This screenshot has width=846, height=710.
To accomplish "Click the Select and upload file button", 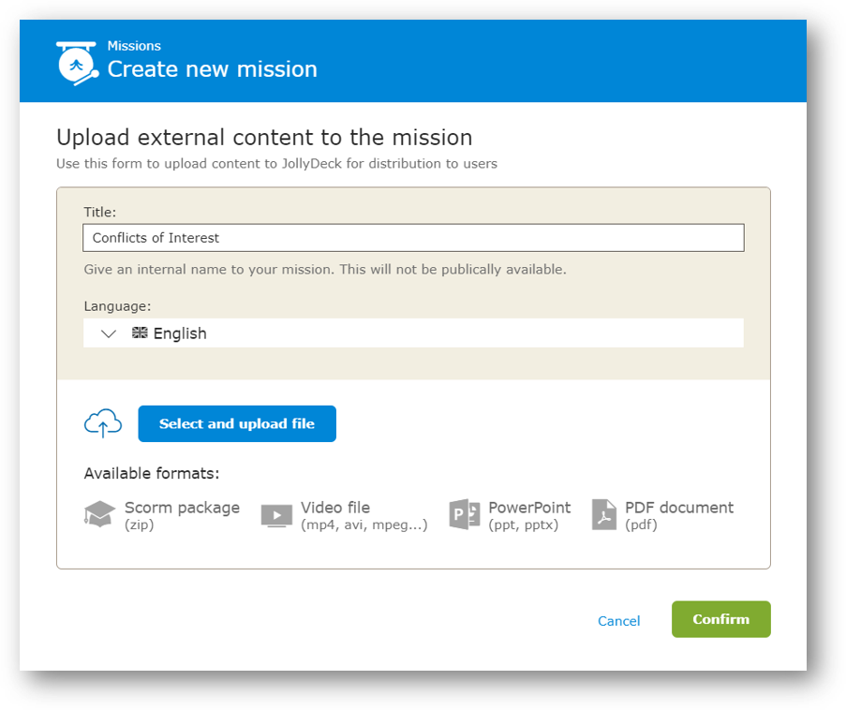I will click(x=237, y=423).
